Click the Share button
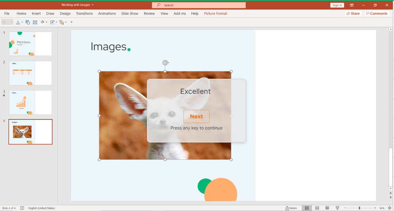The height and width of the screenshot is (211, 394). tap(353, 13)
